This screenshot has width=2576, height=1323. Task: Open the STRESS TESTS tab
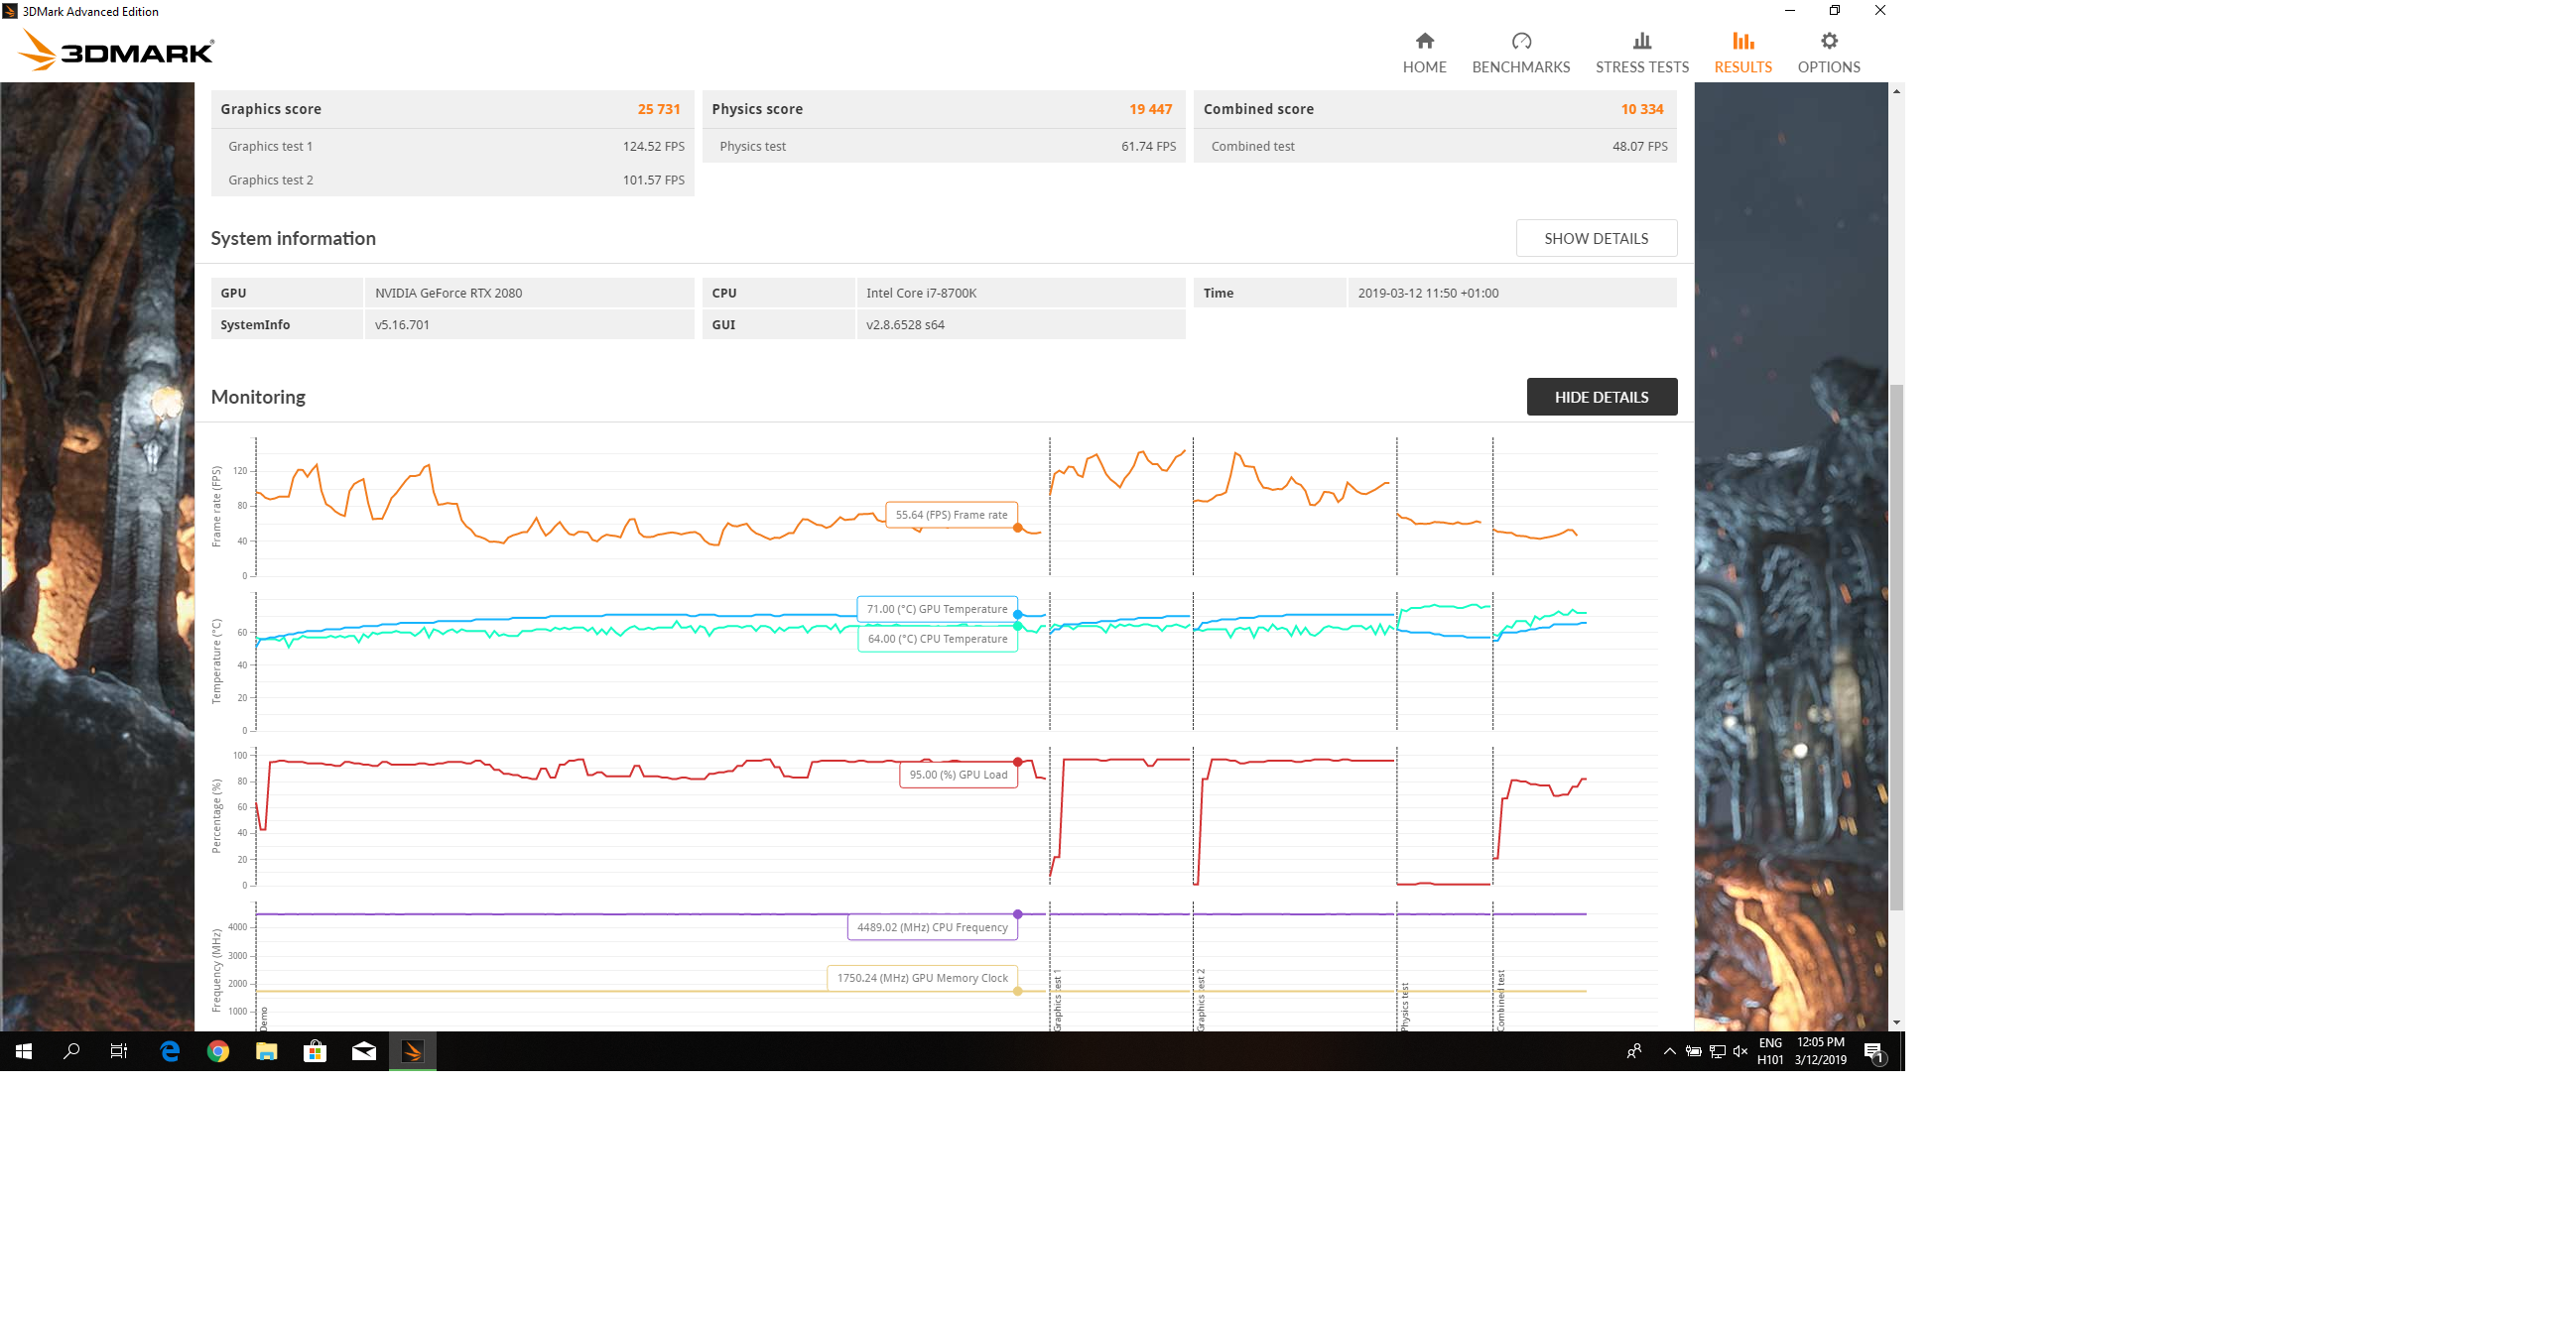tap(1641, 53)
